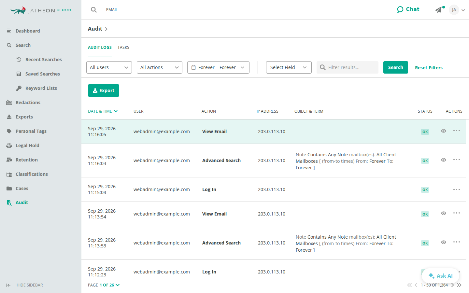
Task: Open more actions for the 11:15:04 Log In row
Action: click(x=457, y=189)
